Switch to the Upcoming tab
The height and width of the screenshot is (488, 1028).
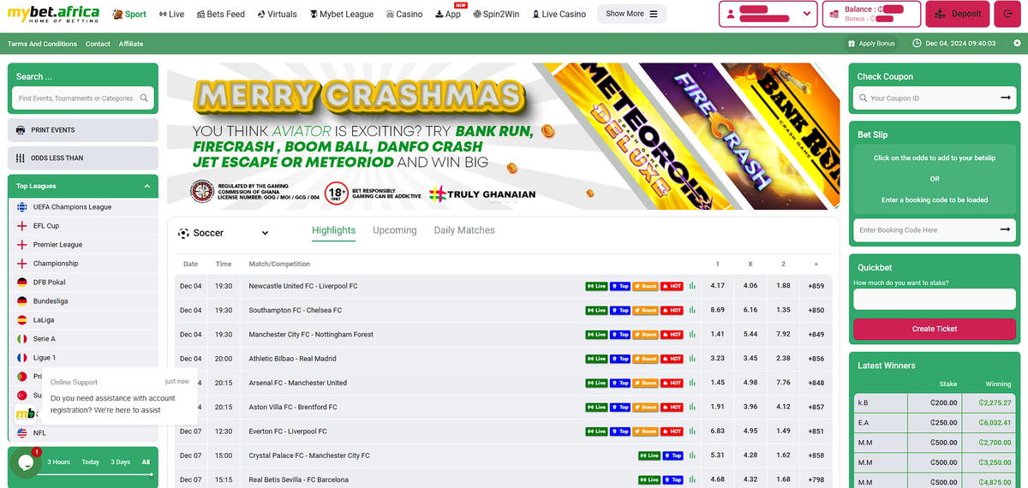pos(395,230)
